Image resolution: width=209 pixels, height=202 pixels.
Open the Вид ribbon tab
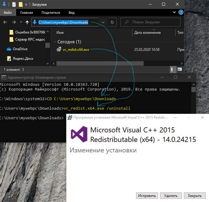pyautogui.click(x=71, y=13)
